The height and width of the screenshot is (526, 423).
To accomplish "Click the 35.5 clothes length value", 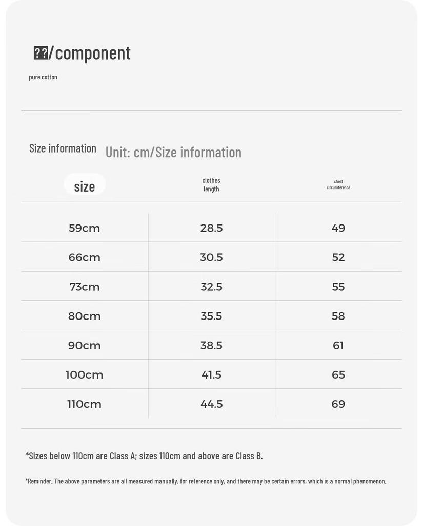I will 211,316.
